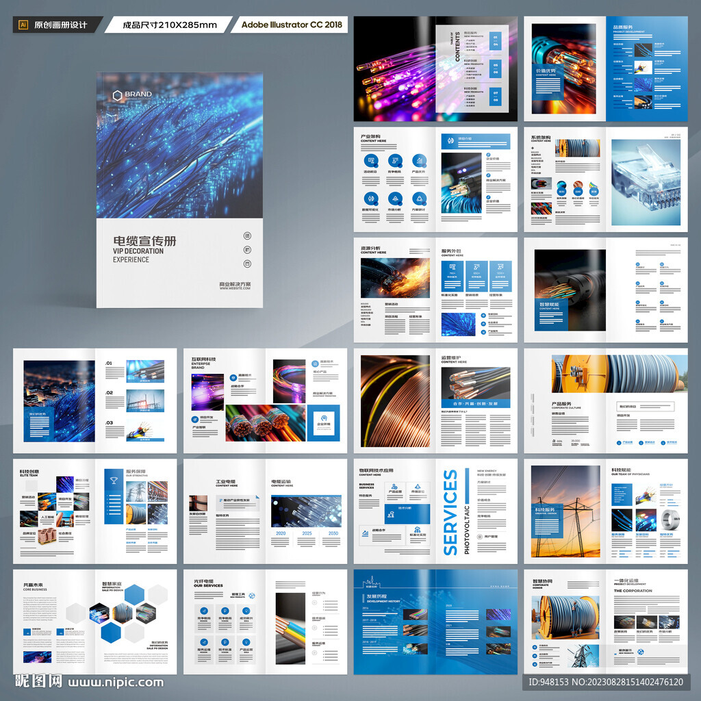Screen dimensions: 701x701
Task: Open the 运营维护 copper wire spread
Action: [435, 401]
